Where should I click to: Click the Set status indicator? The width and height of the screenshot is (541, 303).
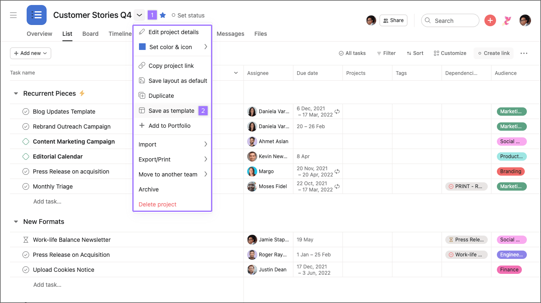188,15
